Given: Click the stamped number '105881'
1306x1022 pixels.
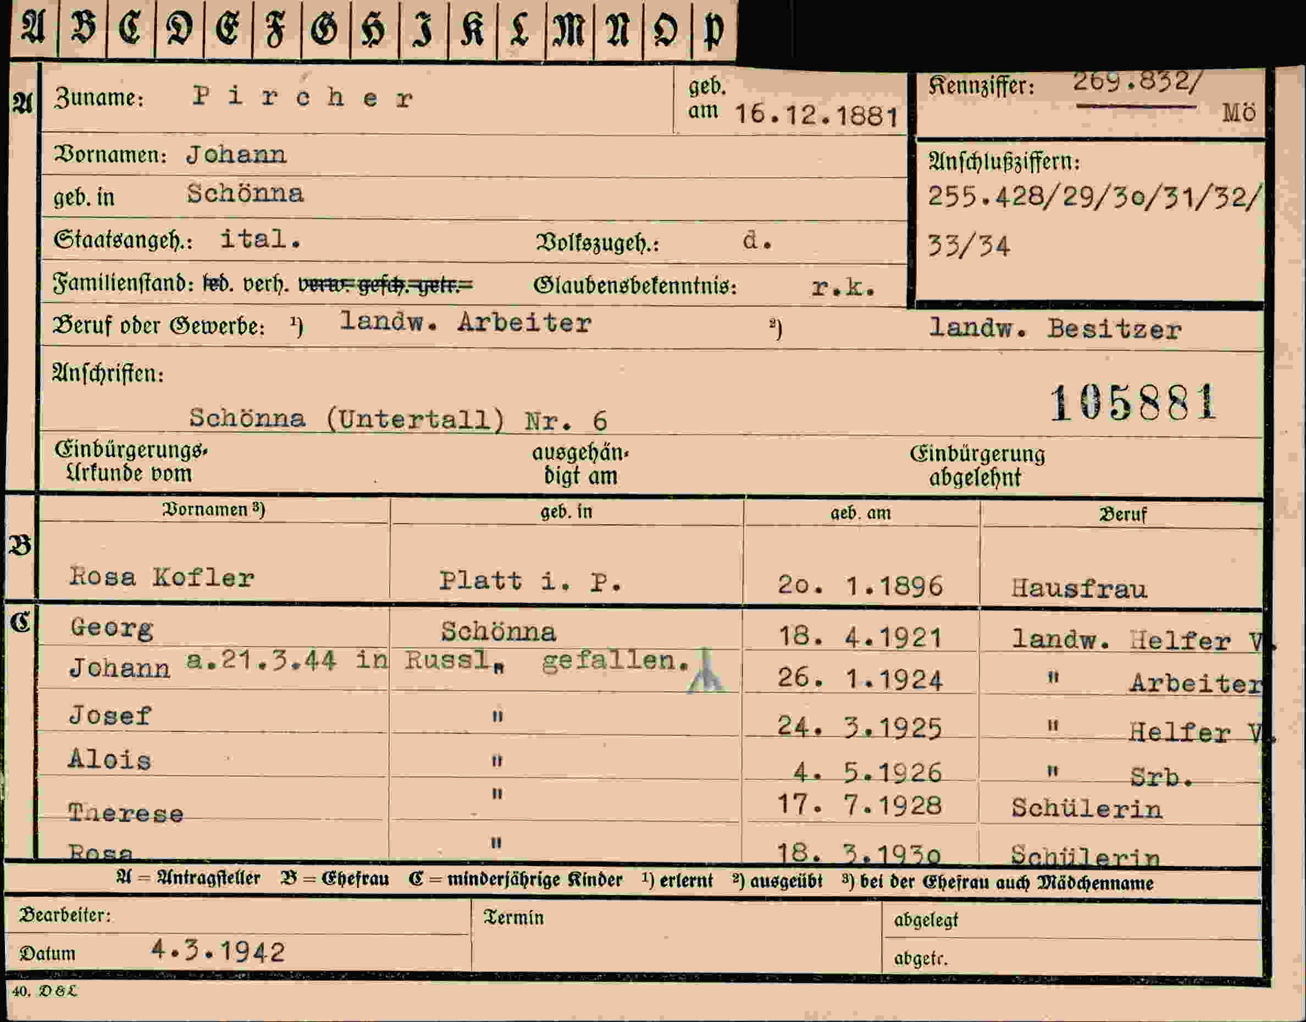Looking at the screenshot, I should (x=1134, y=403).
